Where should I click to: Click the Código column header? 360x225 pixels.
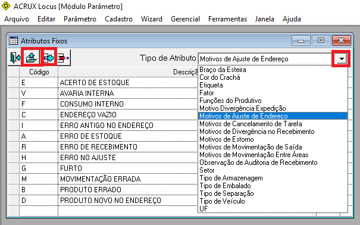[x=39, y=72]
